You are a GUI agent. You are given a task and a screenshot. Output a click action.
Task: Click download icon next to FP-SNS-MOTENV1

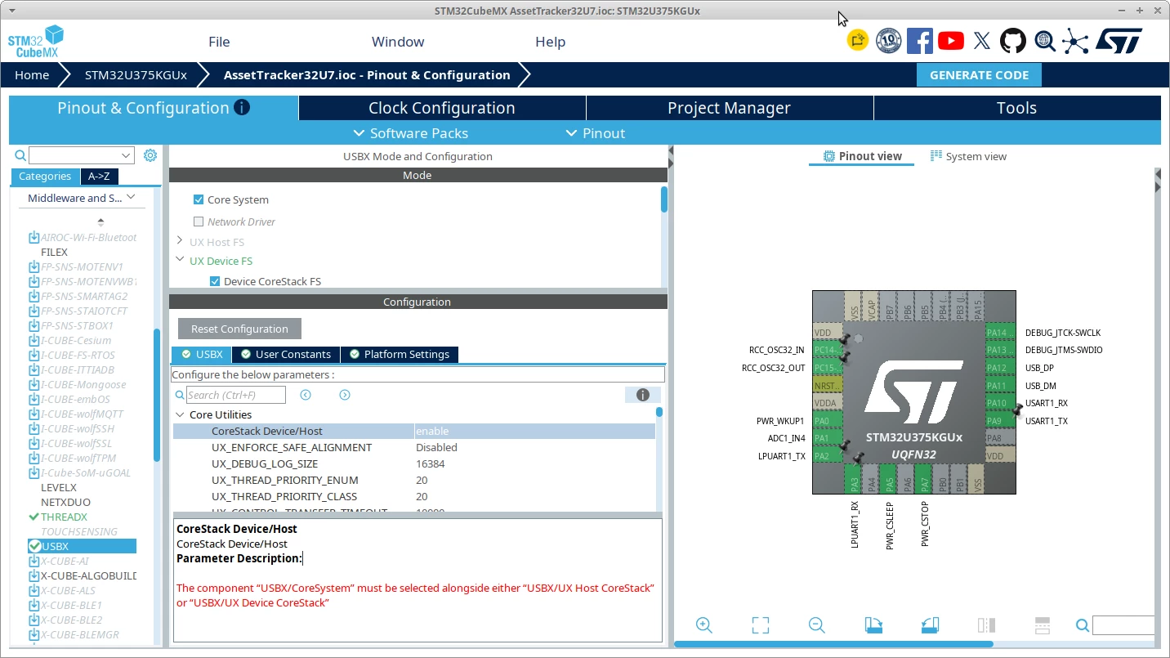pos(34,266)
